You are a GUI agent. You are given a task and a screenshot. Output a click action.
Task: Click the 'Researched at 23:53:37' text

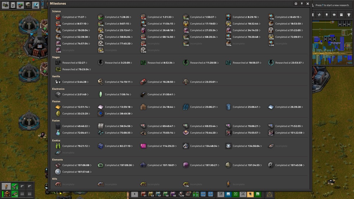(289, 63)
